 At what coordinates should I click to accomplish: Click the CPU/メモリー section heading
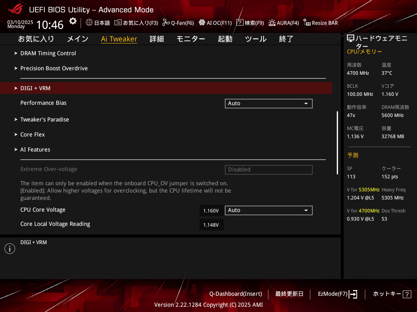pyautogui.click(x=364, y=52)
